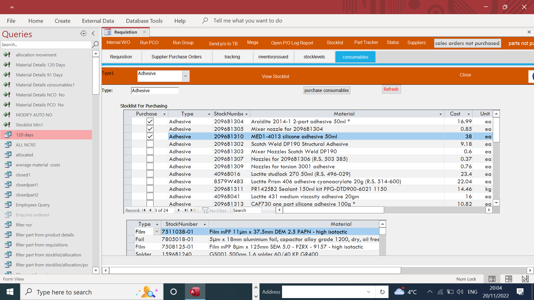Uncheck Purchase for Araldite 2014-1 adhesive
Viewport: 534px width, 300px height.
(150, 121)
